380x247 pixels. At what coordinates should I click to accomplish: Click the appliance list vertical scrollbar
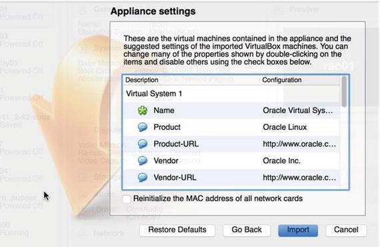tap(344, 132)
